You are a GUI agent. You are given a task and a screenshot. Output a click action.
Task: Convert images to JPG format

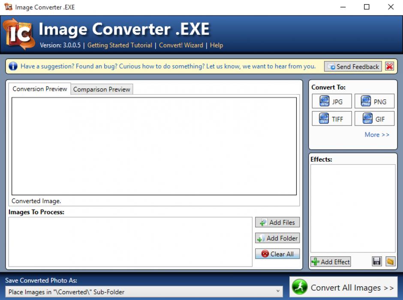click(331, 101)
